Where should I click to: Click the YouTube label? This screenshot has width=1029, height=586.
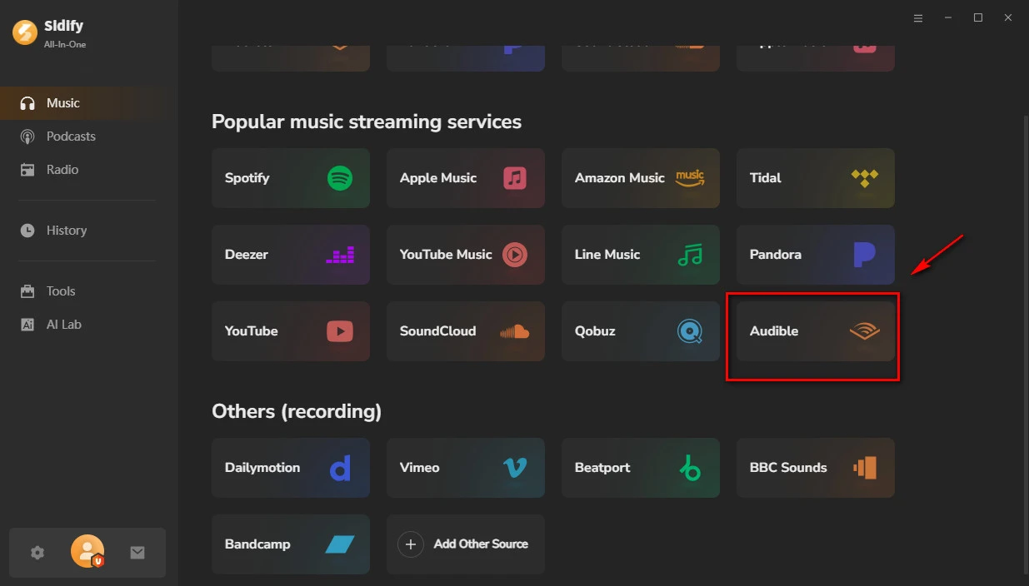(x=252, y=331)
